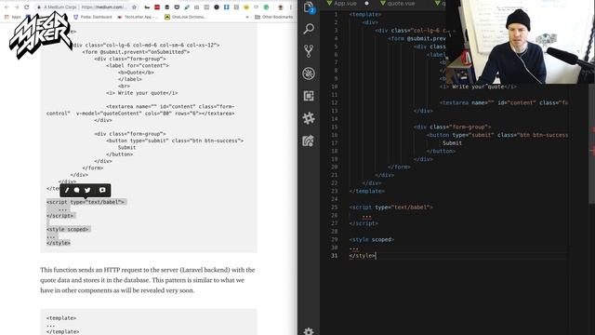Image resolution: width=595 pixels, height=335 pixels.
Task: Open the OneLook Dictionary bookmark
Action: coord(186,17)
